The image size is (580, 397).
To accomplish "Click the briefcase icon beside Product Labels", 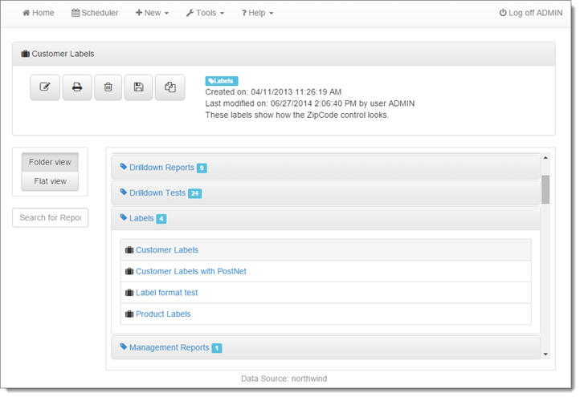I will pyautogui.click(x=129, y=314).
